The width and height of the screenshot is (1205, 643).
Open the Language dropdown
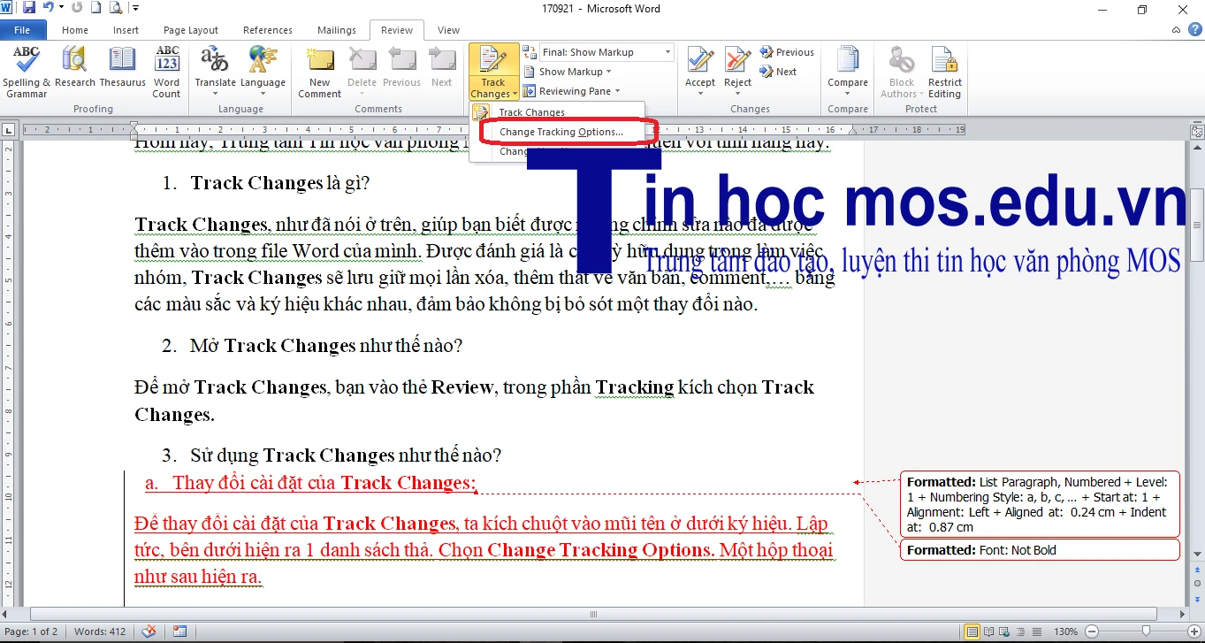tap(263, 73)
